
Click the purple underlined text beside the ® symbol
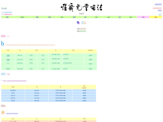[x=12, y=114]
